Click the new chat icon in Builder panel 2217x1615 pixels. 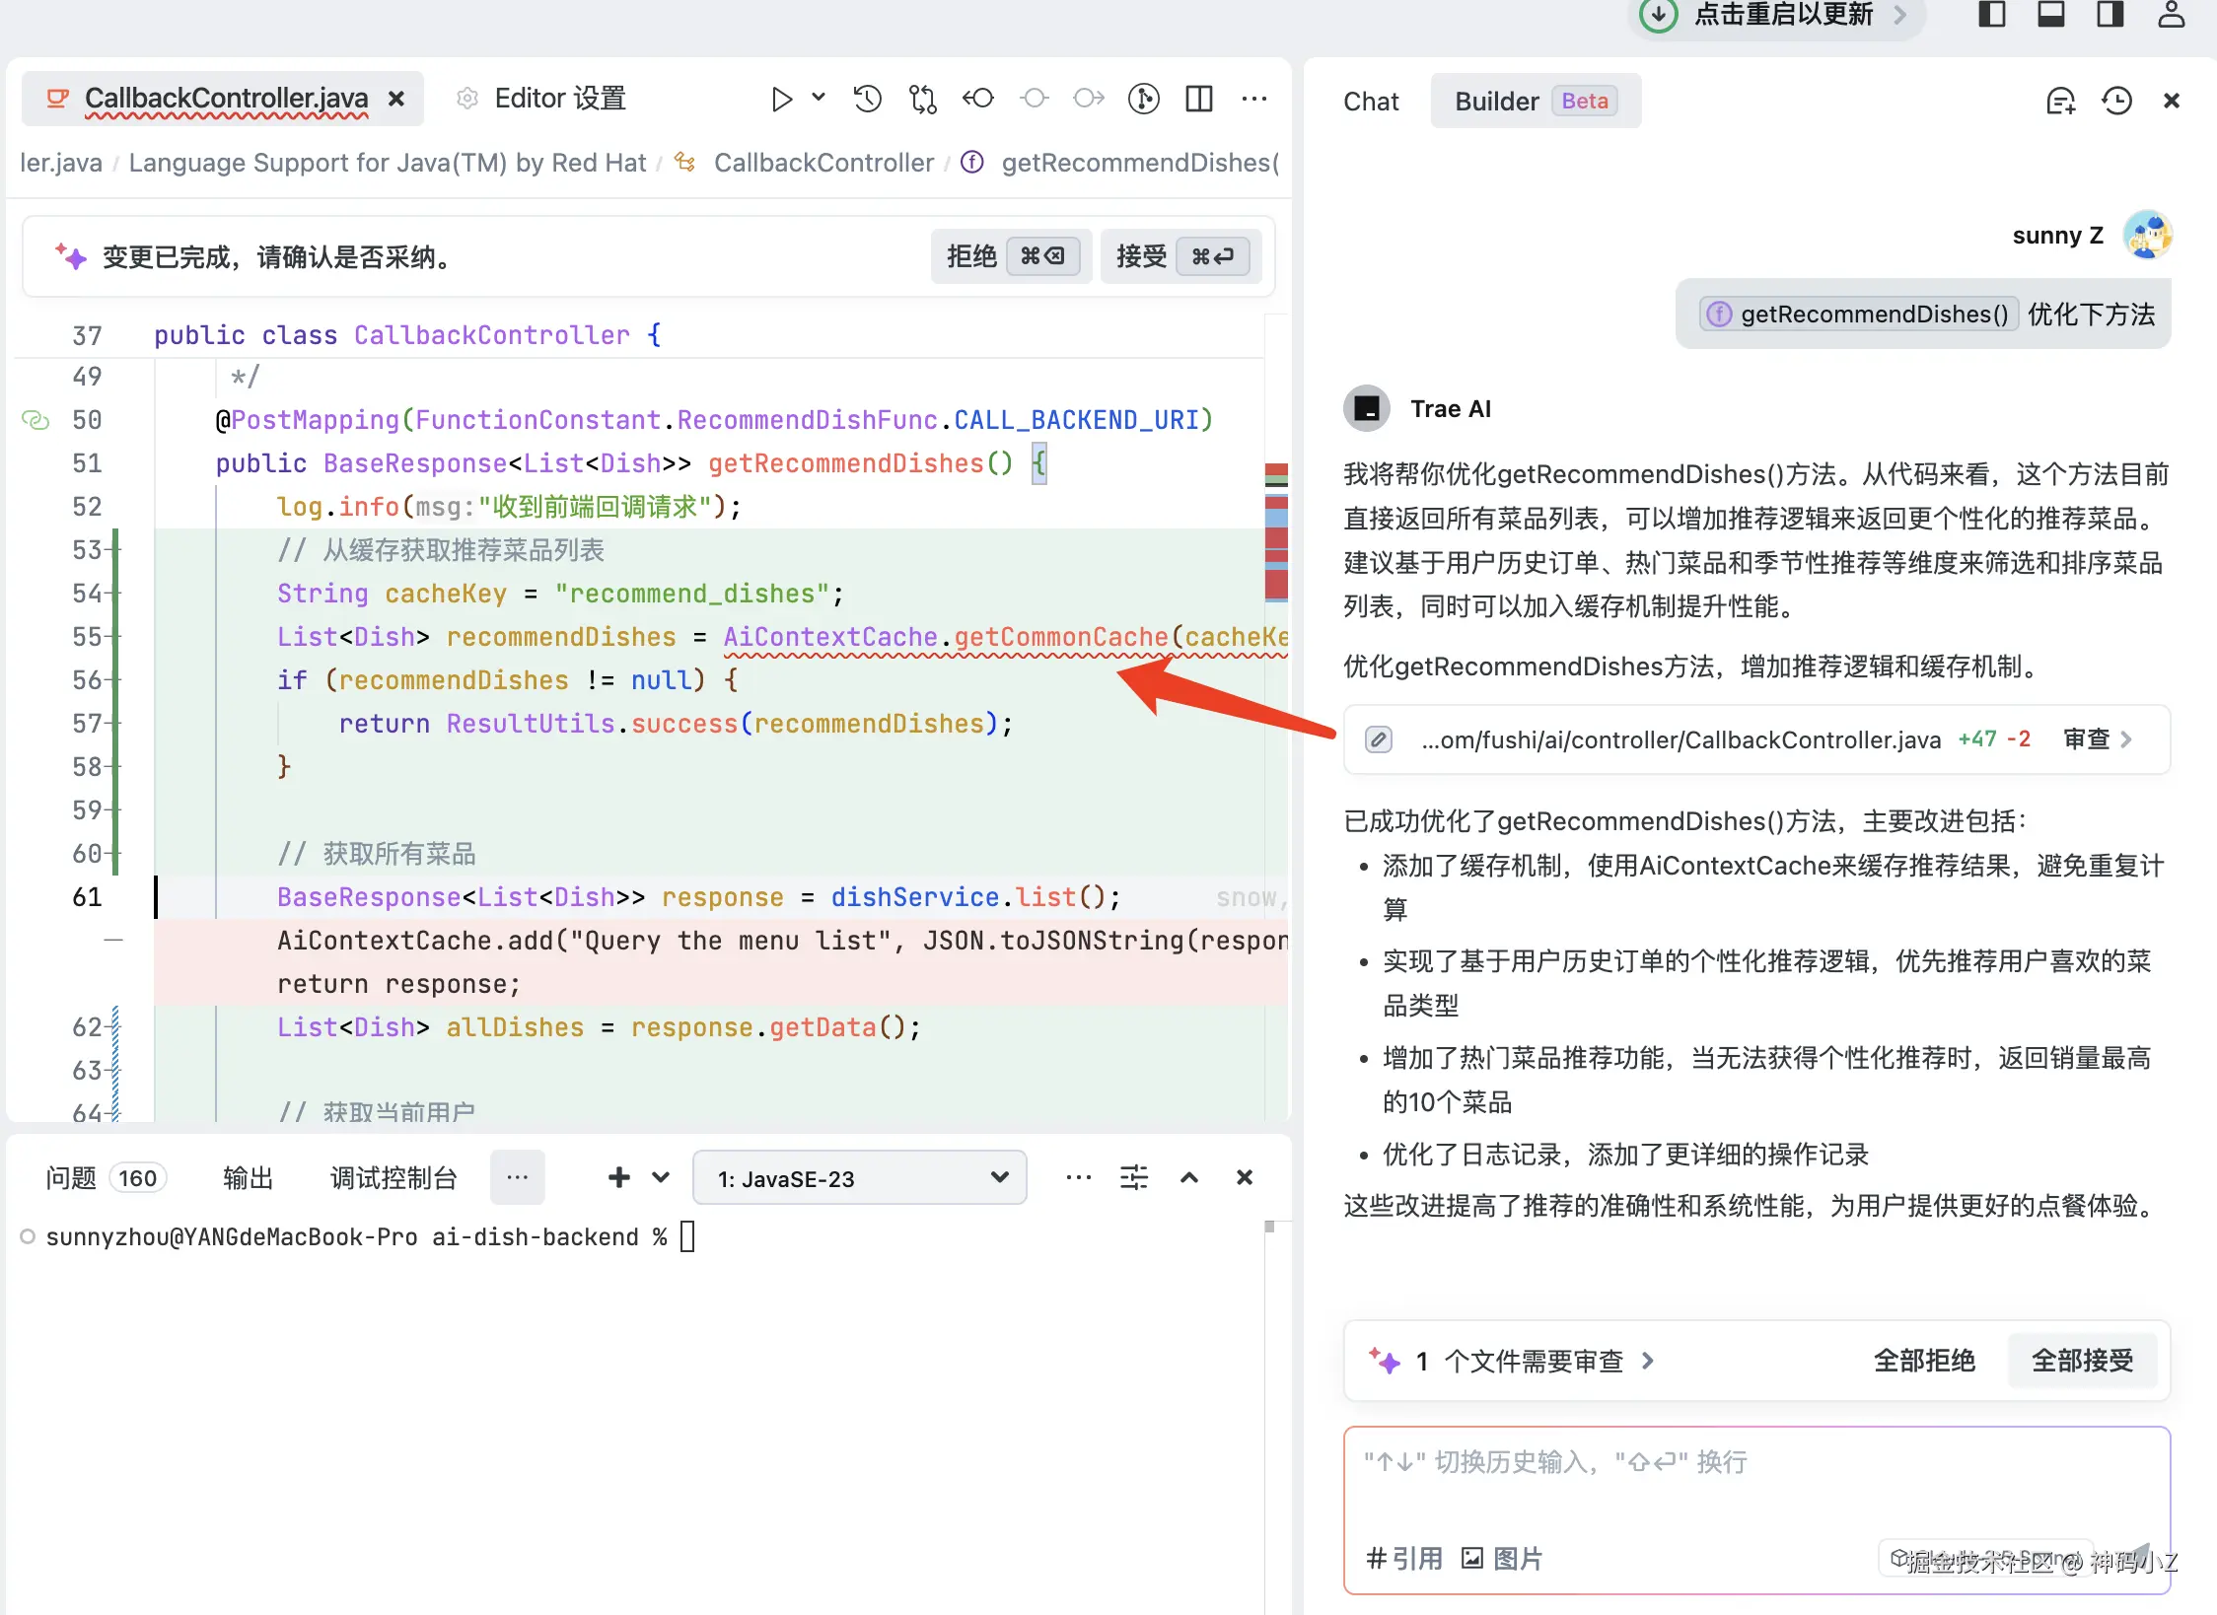2060,102
